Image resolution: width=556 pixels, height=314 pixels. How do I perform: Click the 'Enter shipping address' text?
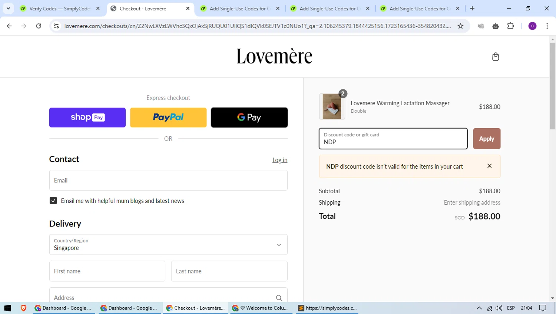click(472, 202)
